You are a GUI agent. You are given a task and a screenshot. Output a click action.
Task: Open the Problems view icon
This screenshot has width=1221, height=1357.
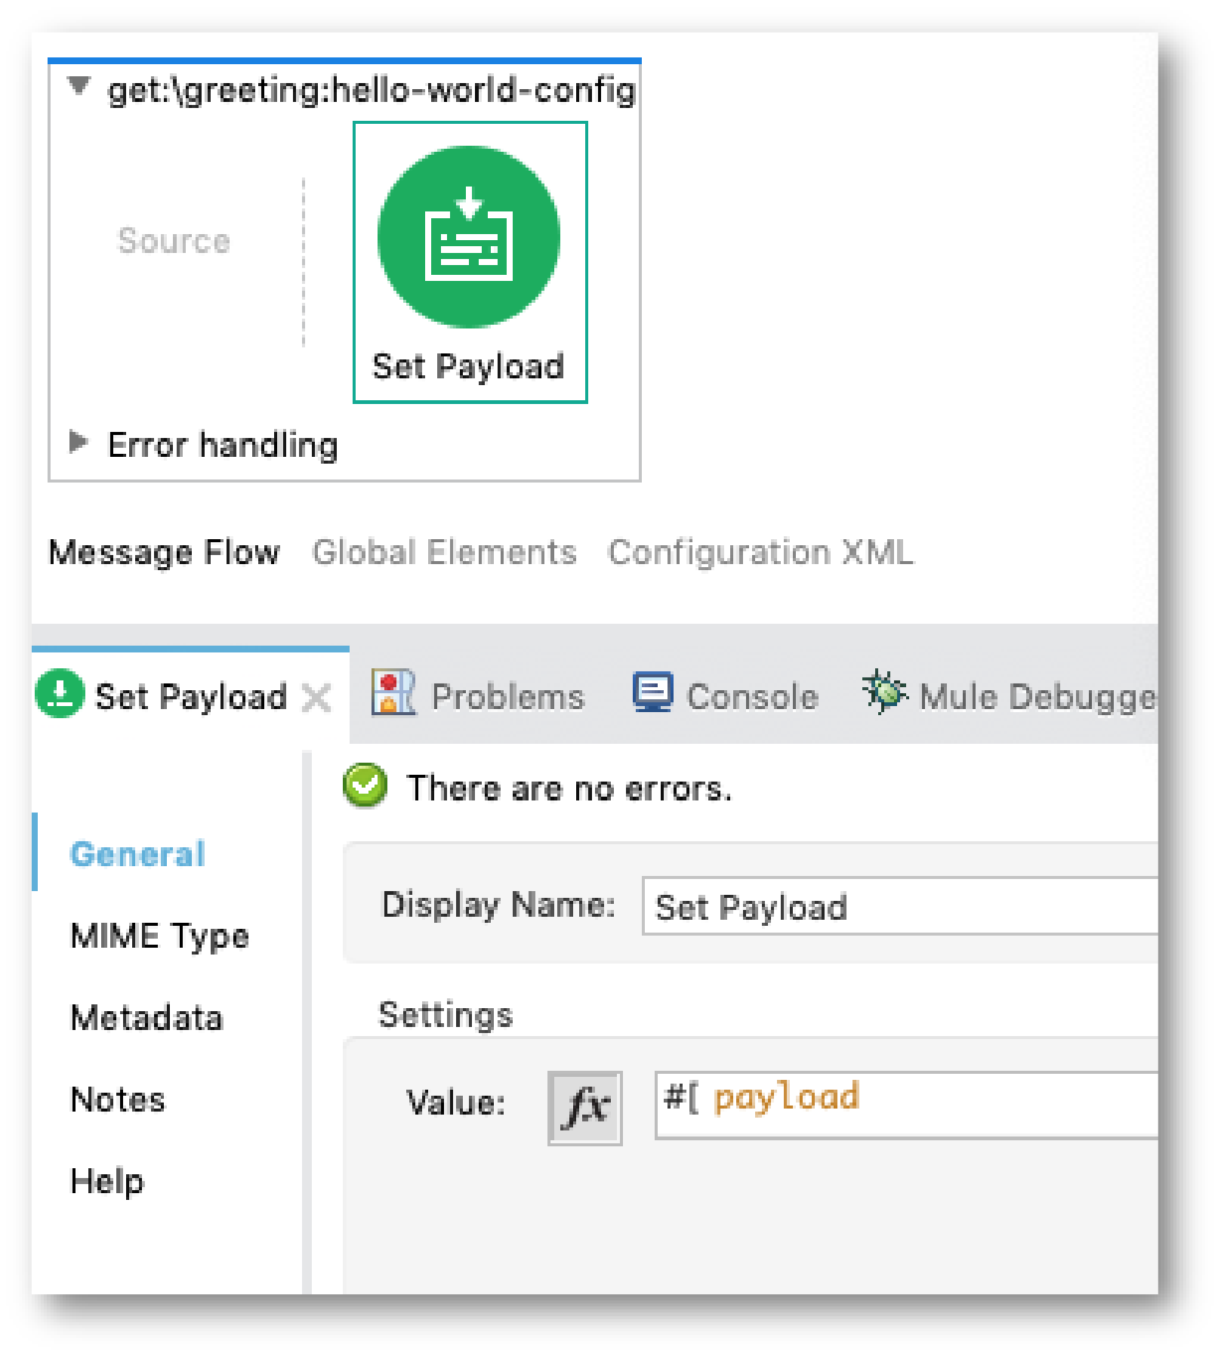[393, 693]
